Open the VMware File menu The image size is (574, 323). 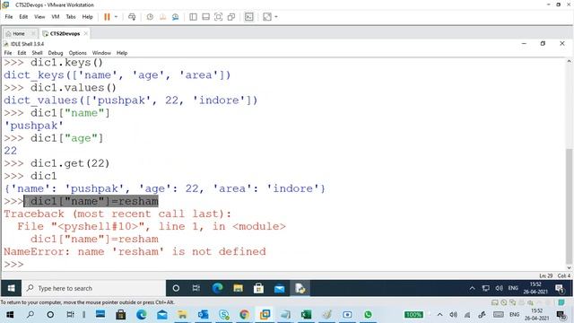(9, 17)
